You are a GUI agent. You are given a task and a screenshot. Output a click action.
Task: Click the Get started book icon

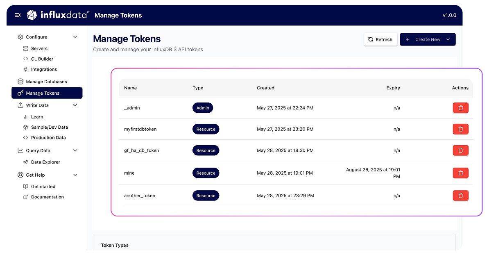pyautogui.click(x=25, y=186)
